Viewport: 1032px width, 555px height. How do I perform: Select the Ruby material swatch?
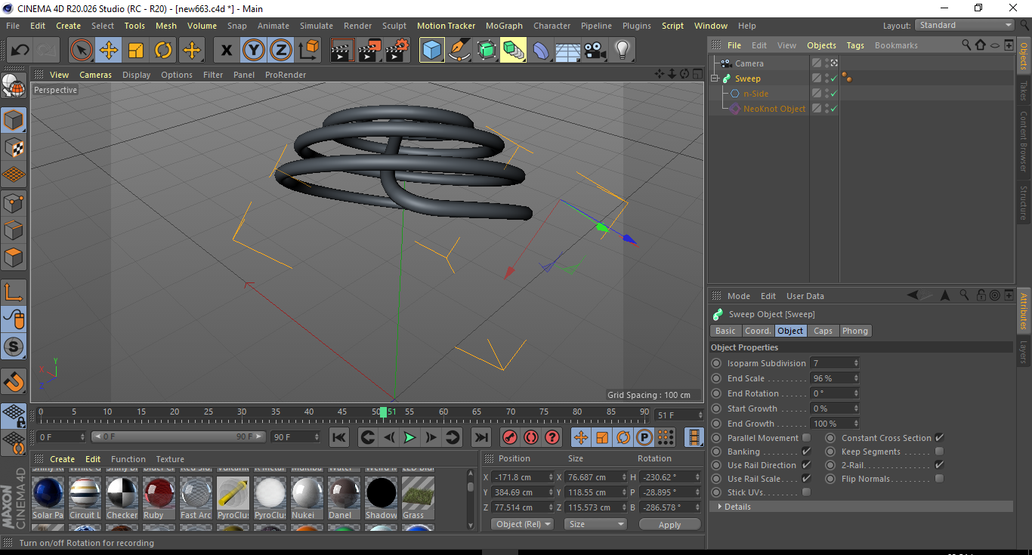coord(159,492)
